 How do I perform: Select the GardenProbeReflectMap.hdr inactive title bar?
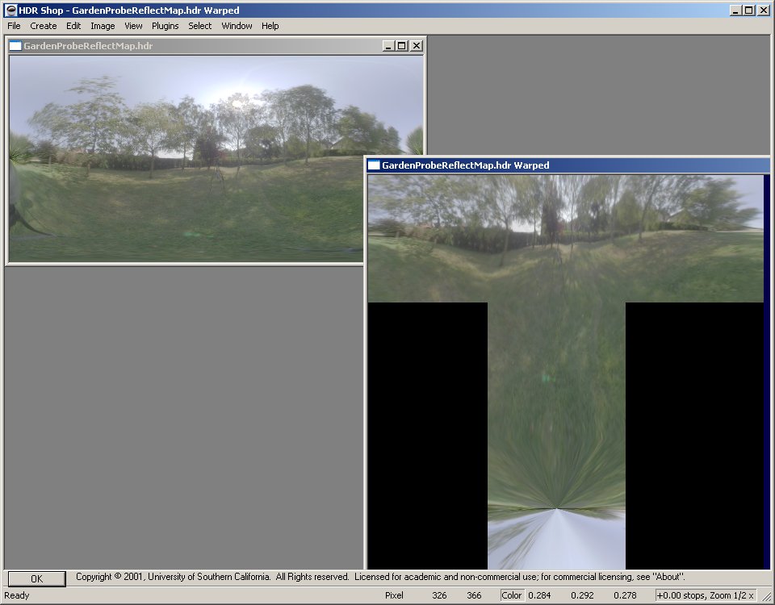[216, 46]
